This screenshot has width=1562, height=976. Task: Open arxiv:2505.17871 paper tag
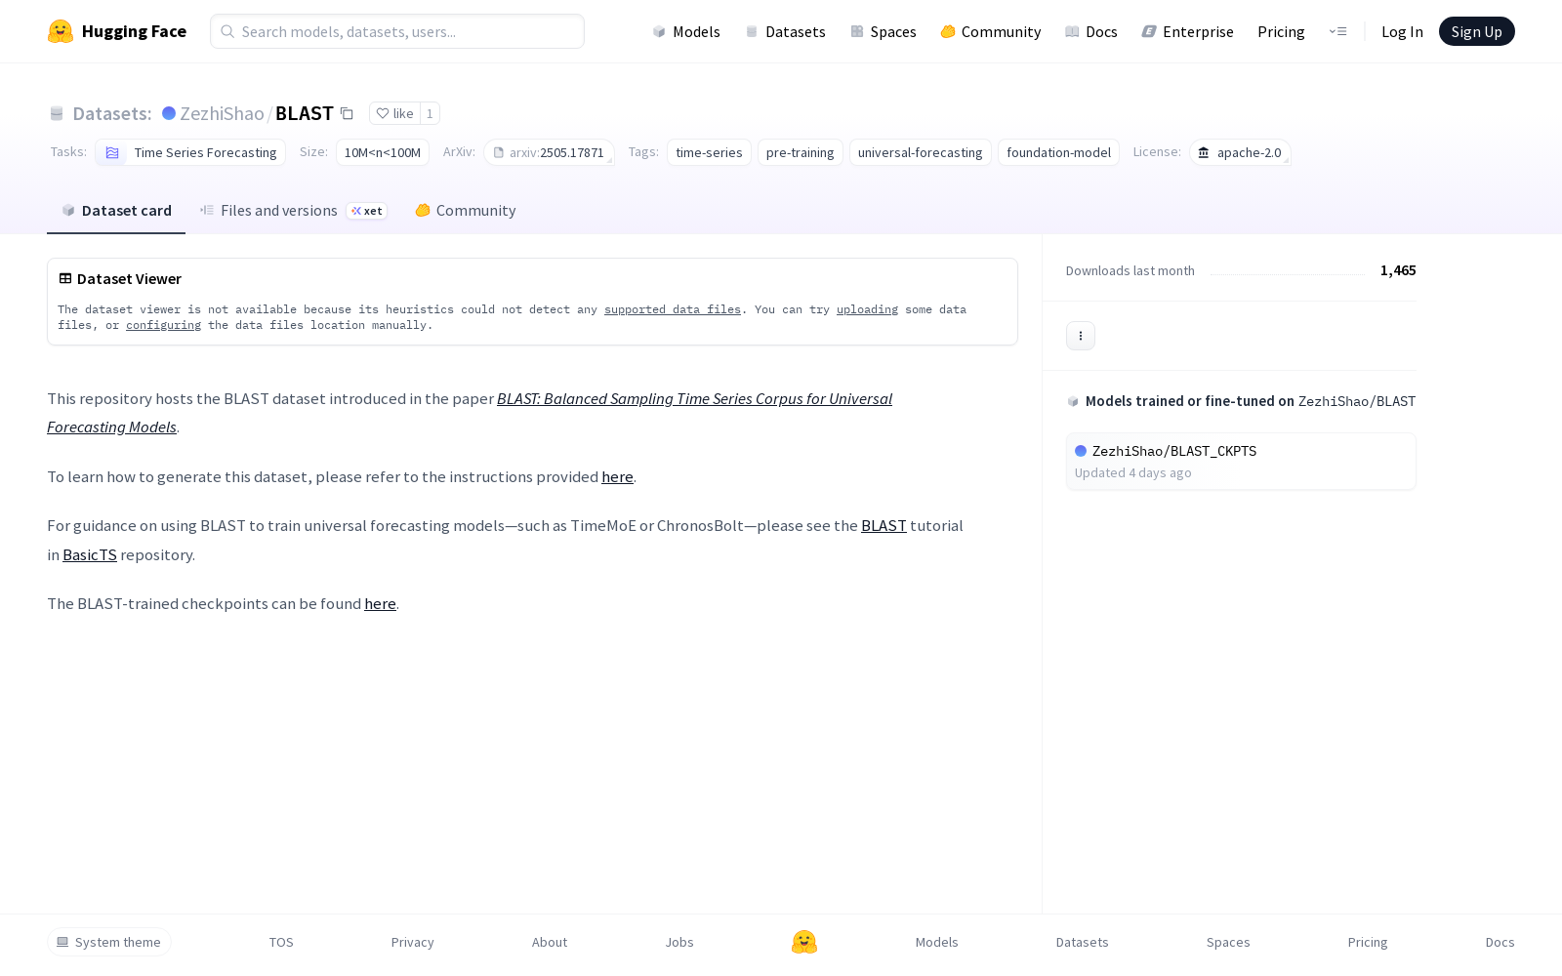click(x=549, y=152)
